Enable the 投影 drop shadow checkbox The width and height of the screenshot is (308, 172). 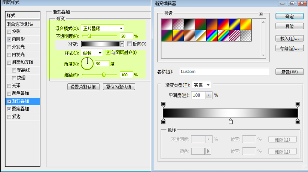click(x=9, y=31)
